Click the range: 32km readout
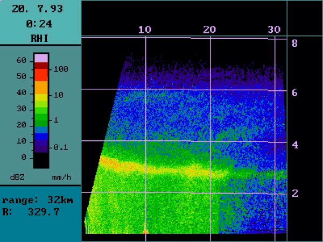This screenshot has width=323, height=242. click(38, 200)
